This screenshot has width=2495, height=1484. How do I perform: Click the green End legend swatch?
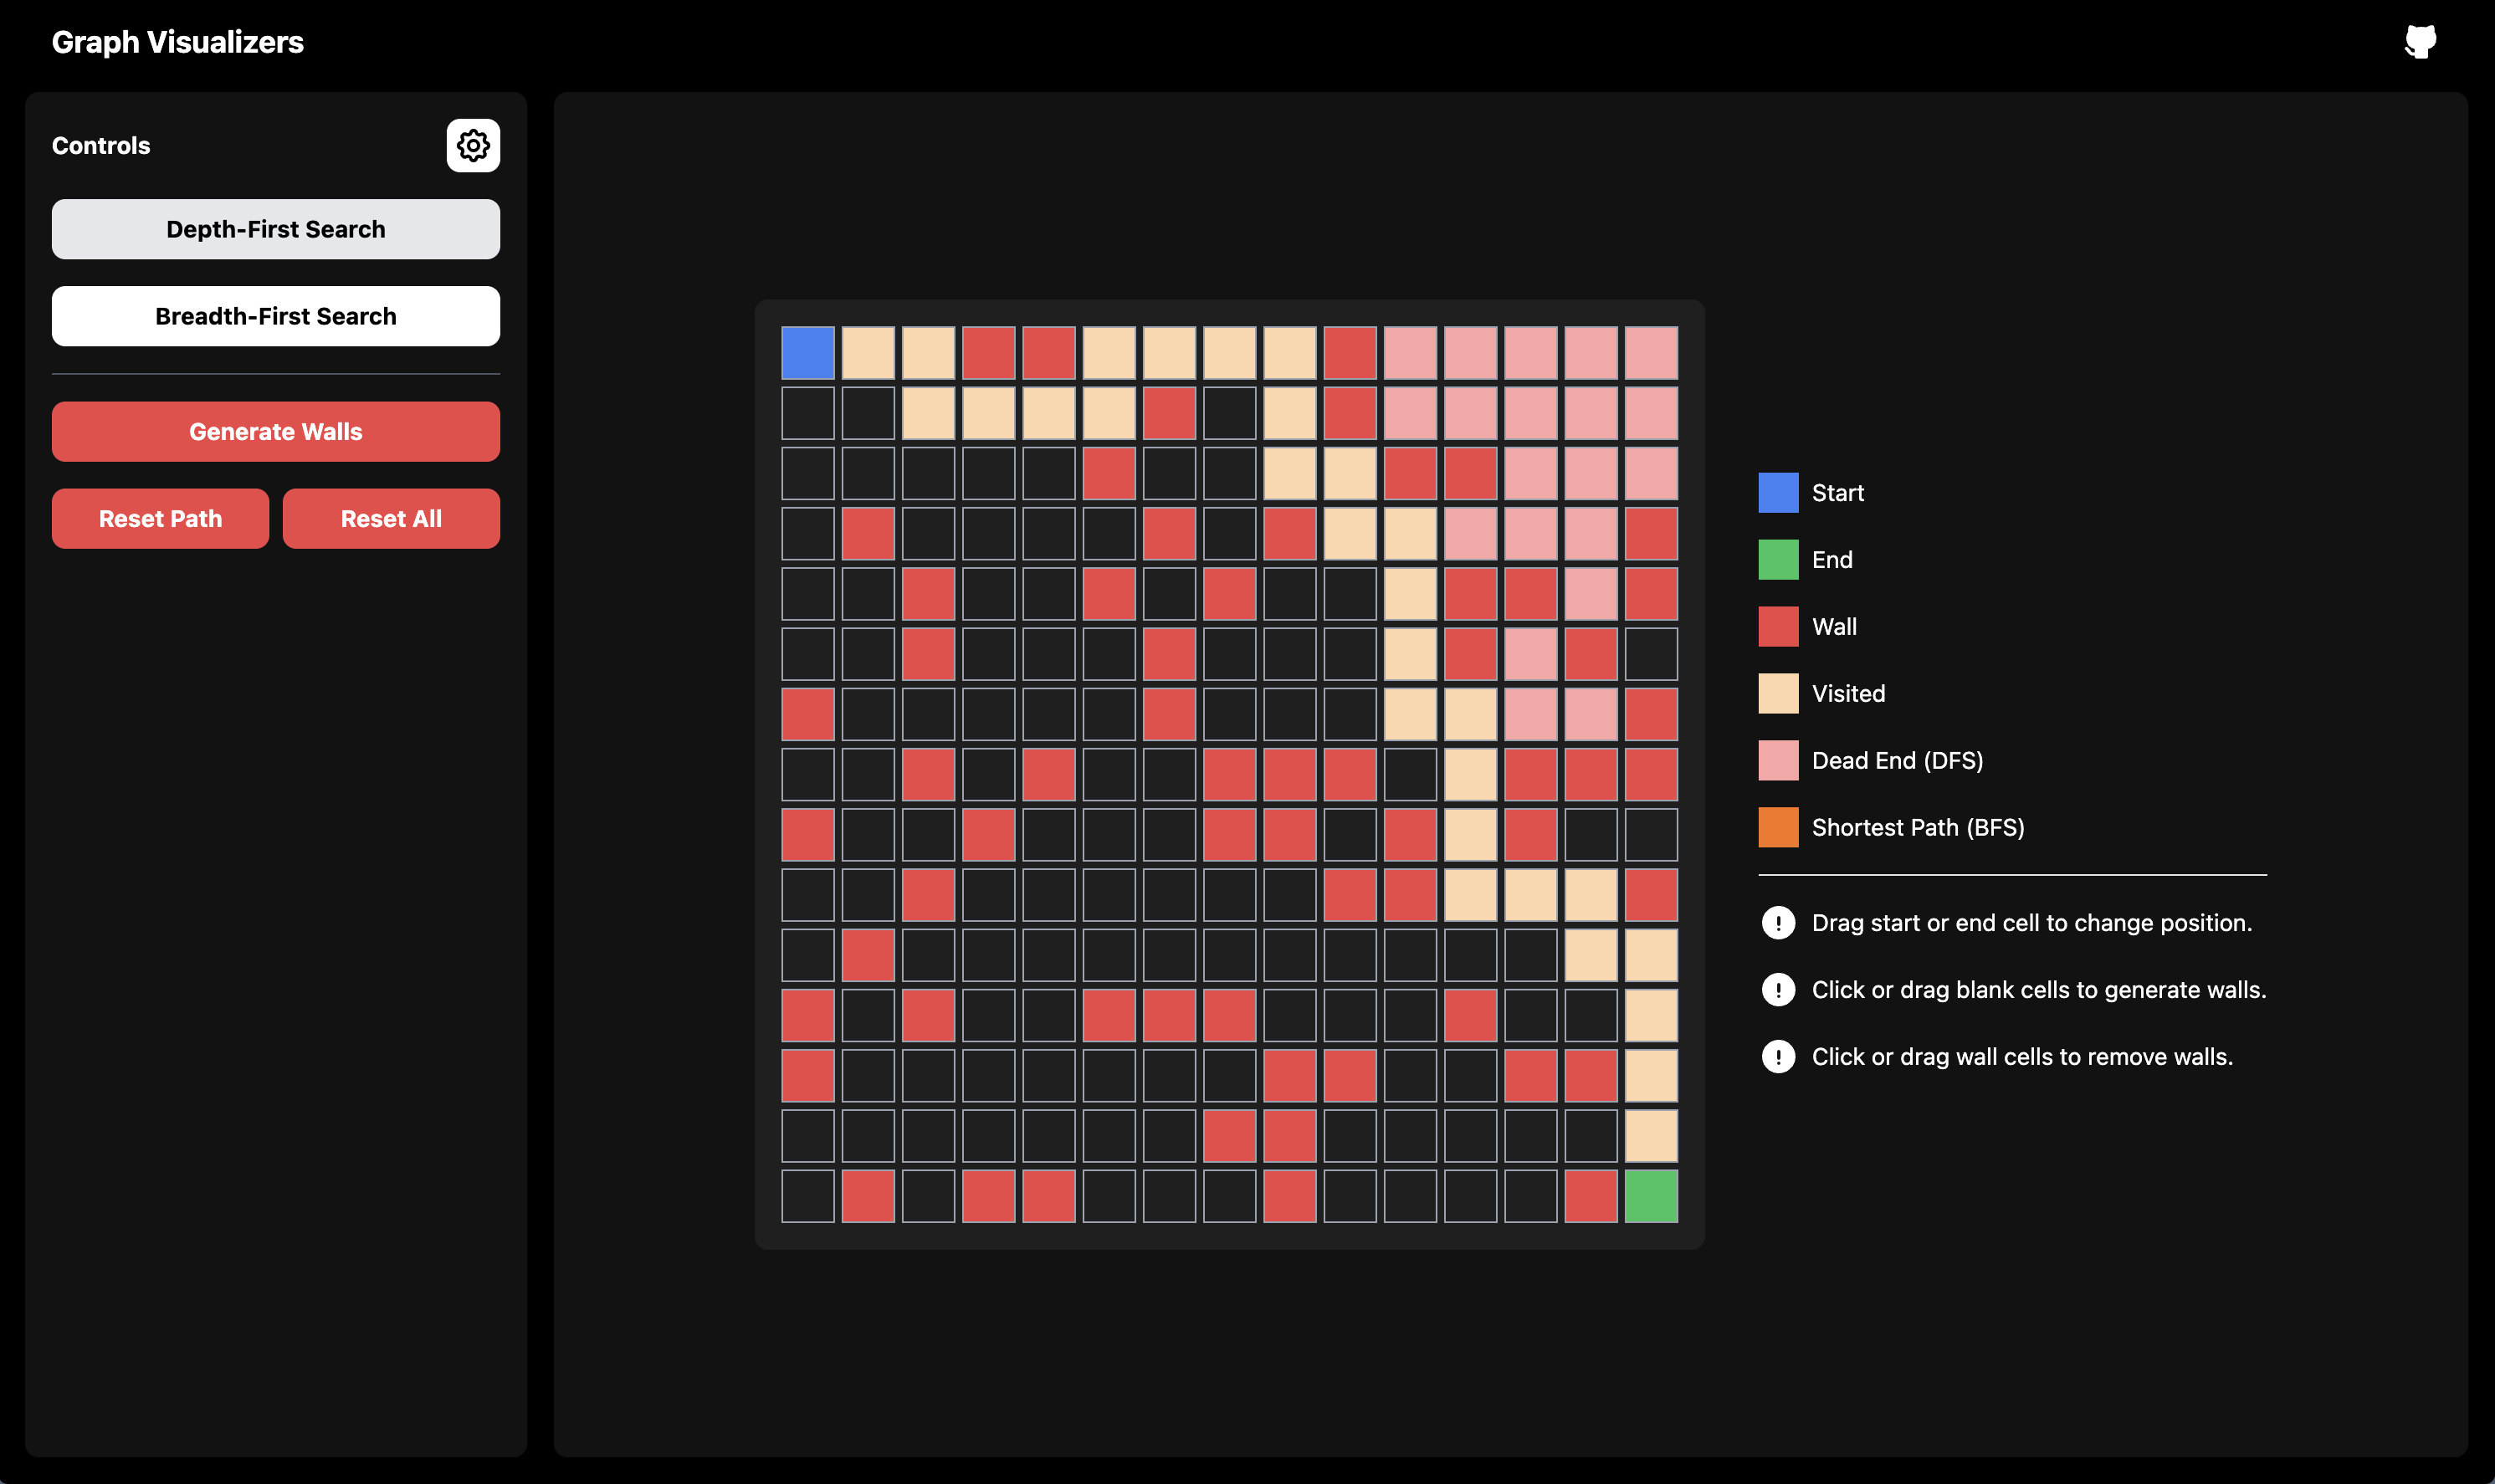click(x=1778, y=559)
